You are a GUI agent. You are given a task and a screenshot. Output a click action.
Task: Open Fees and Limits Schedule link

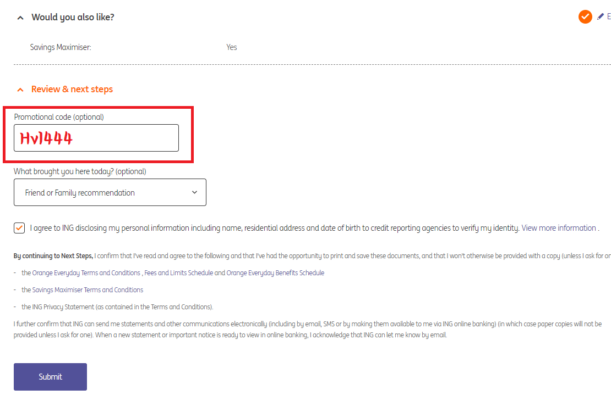[x=178, y=273]
